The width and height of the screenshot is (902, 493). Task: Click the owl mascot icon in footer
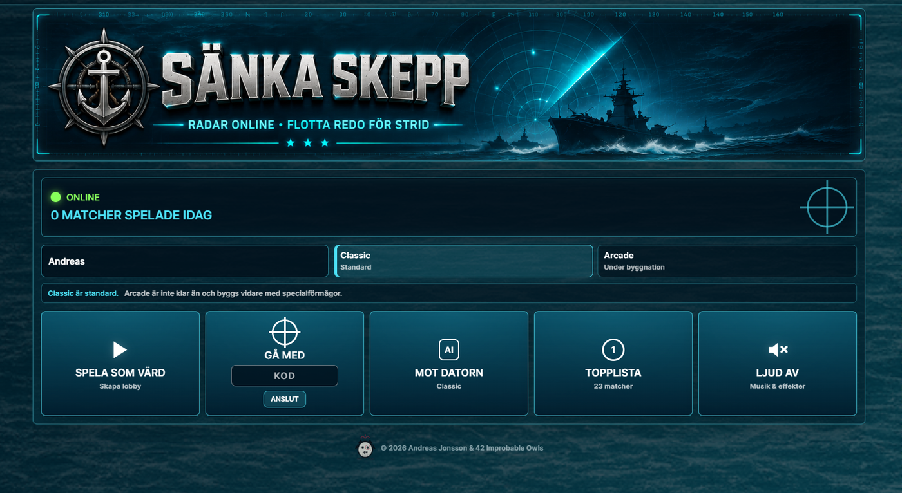tap(365, 447)
